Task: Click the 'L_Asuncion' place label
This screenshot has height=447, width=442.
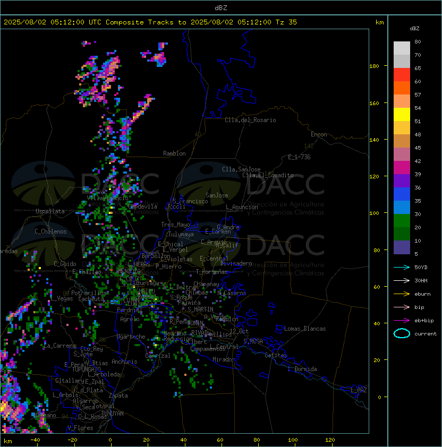Action: pyautogui.click(x=242, y=207)
